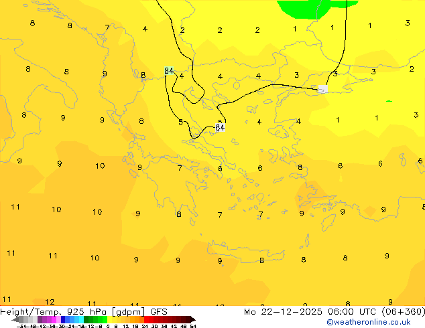Image resolution: width=425 pixels, height=328 pixels.
Task: Click the 54 label under the color scale
Action: (193, 326)
